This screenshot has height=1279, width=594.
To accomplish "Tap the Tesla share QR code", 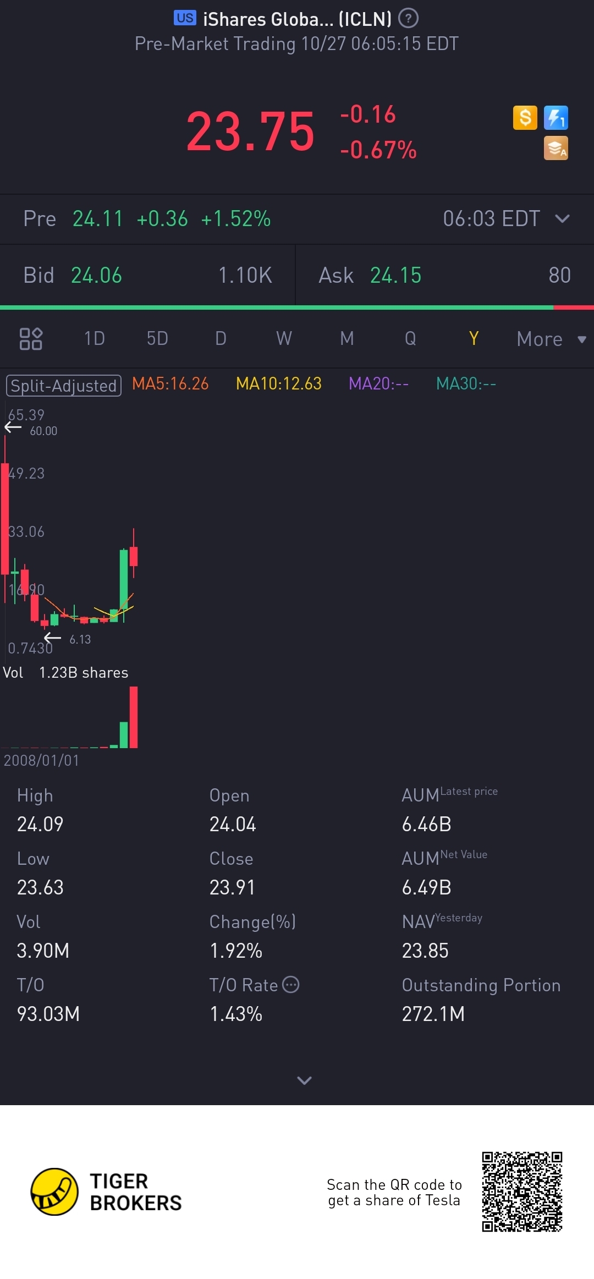I will [522, 1192].
